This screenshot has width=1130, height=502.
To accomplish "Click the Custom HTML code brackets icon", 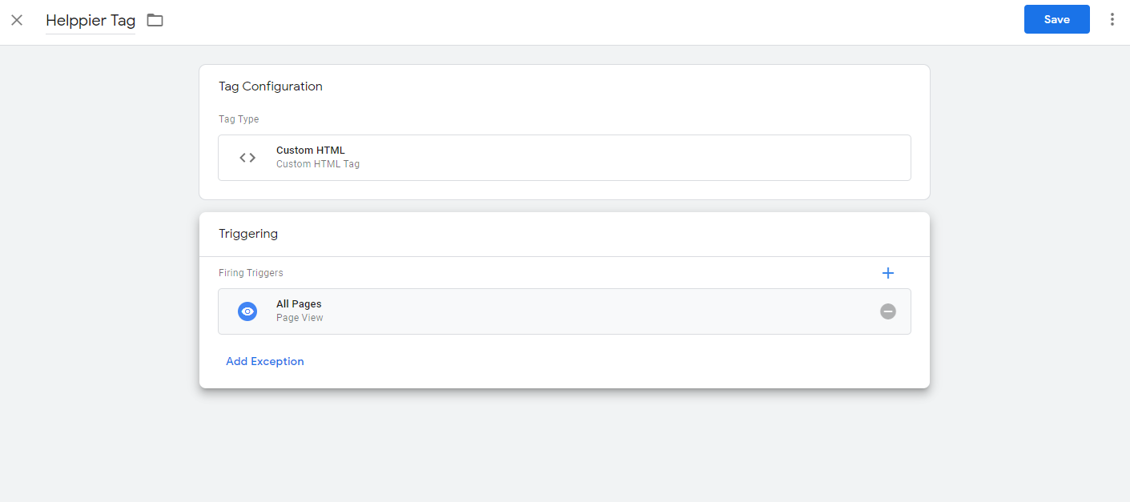I will coord(247,158).
